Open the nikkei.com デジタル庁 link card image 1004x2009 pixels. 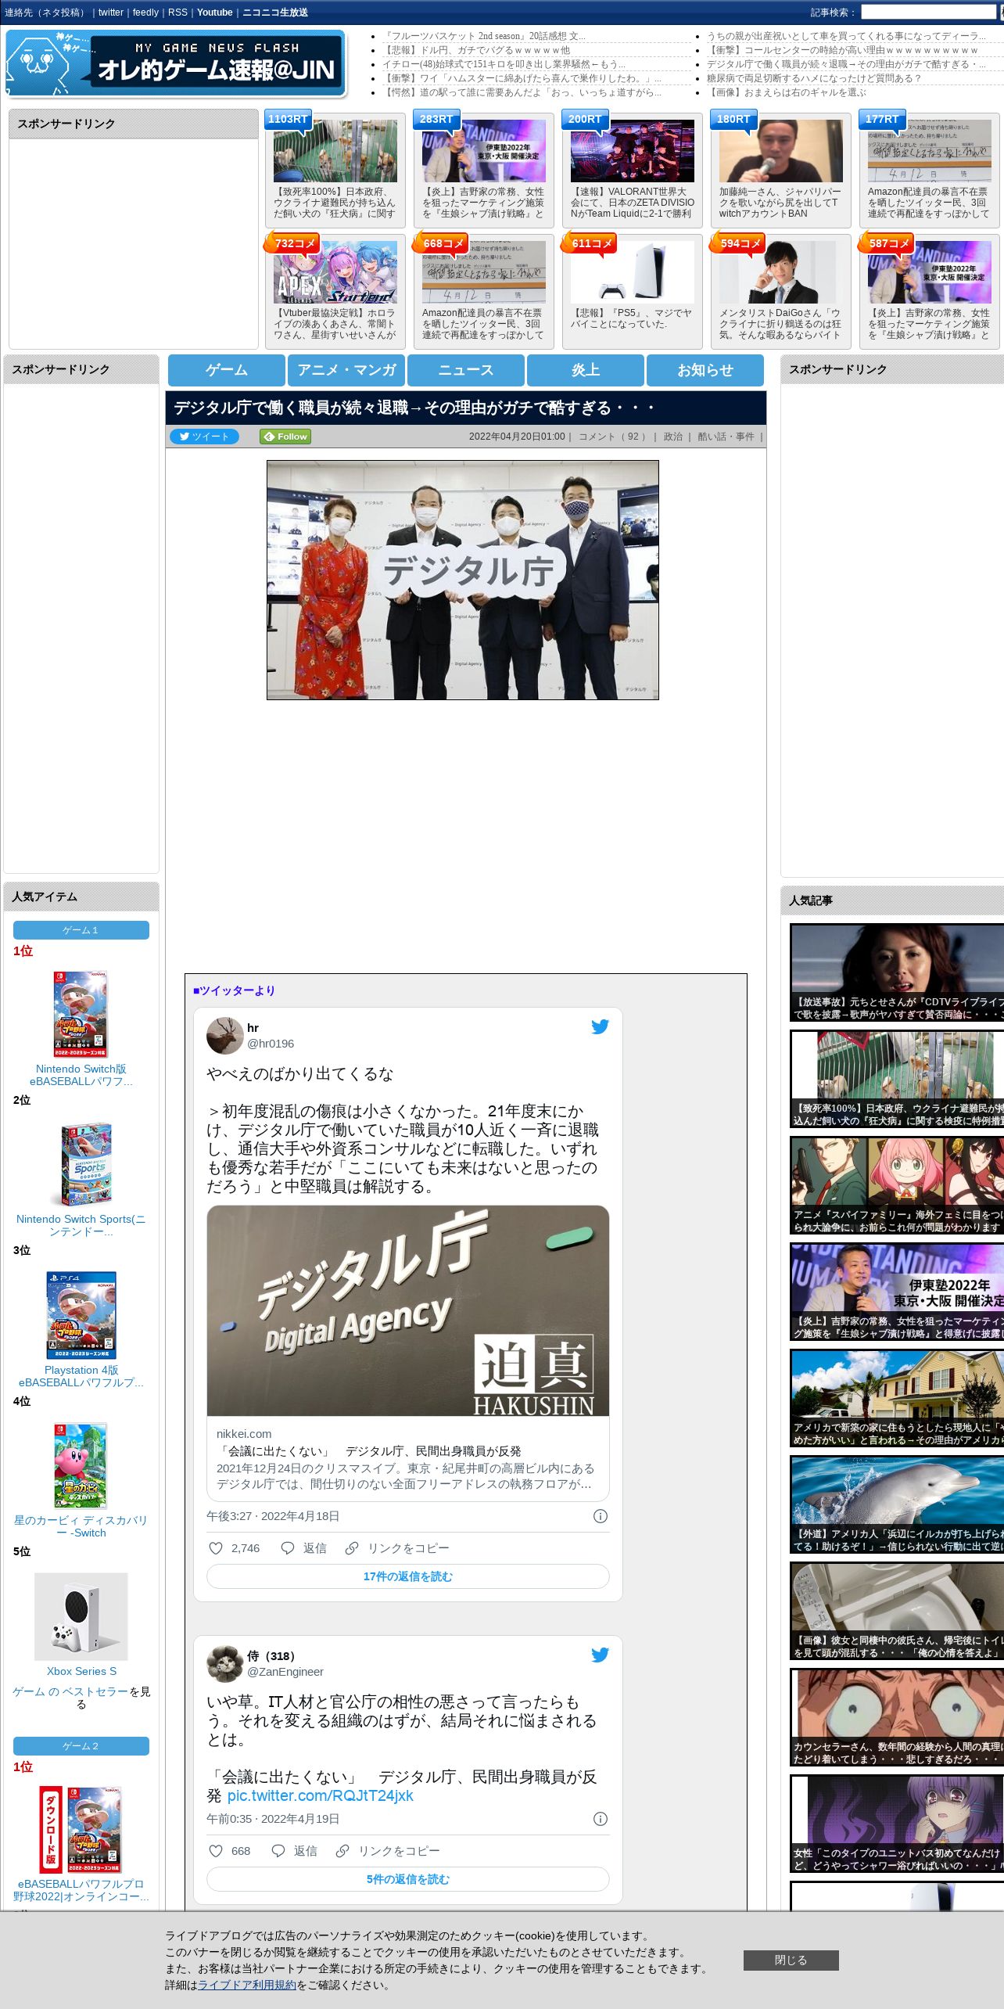point(407,1310)
